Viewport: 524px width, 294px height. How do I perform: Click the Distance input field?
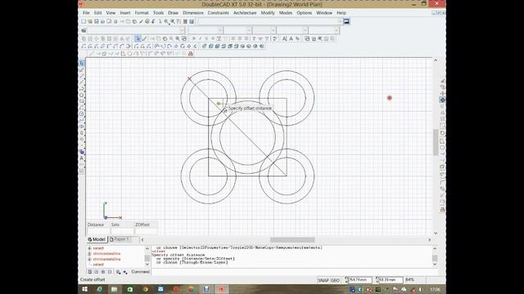click(98, 231)
